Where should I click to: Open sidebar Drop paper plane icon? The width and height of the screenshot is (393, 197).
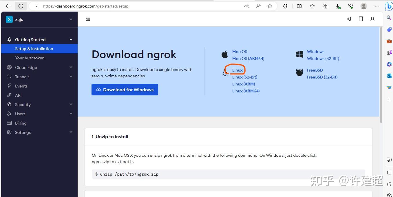[389, 87]
